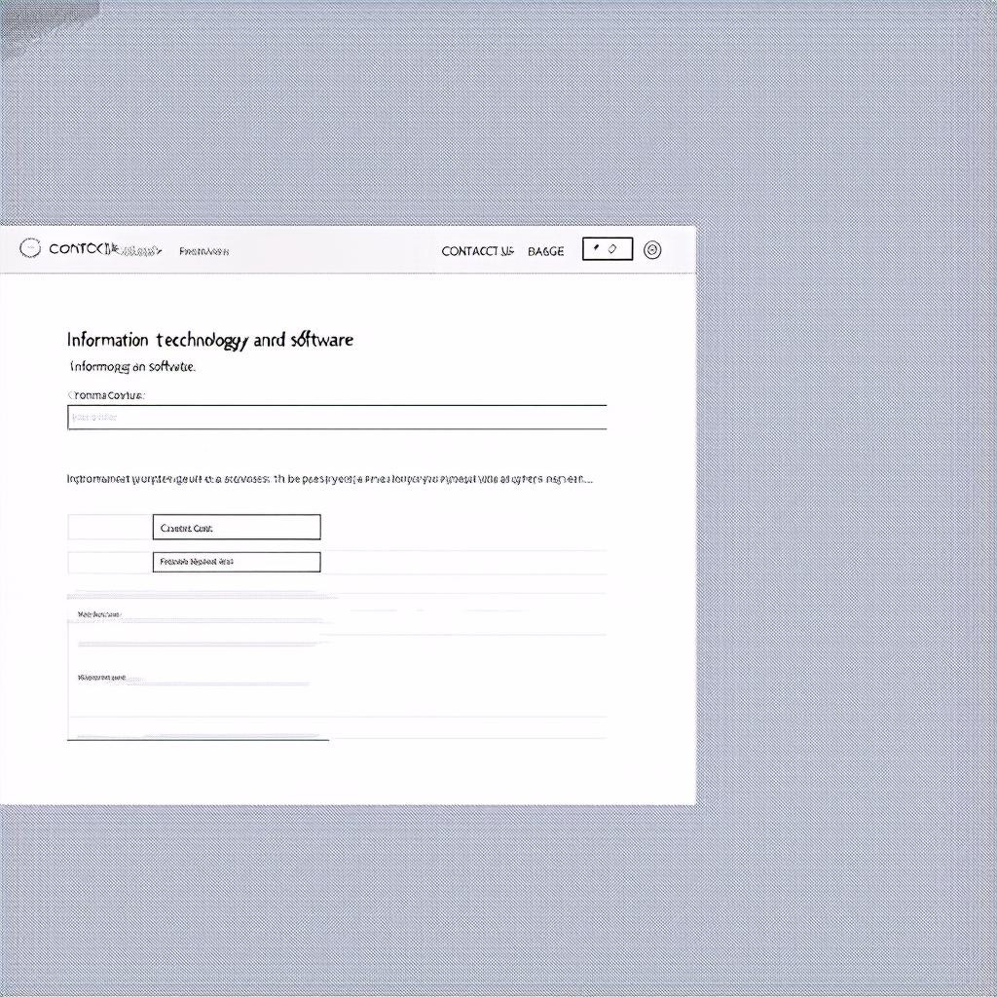Viewport: 997px width, 997px height.
Task: Click the truncated paragraph ending with ellipsis
Action: tap(329, 479)
